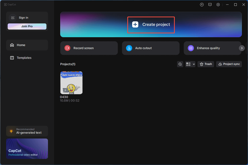Expand the hidden tools carousel chevron
The height and width of the screenshot is (165, 248).
241,48
